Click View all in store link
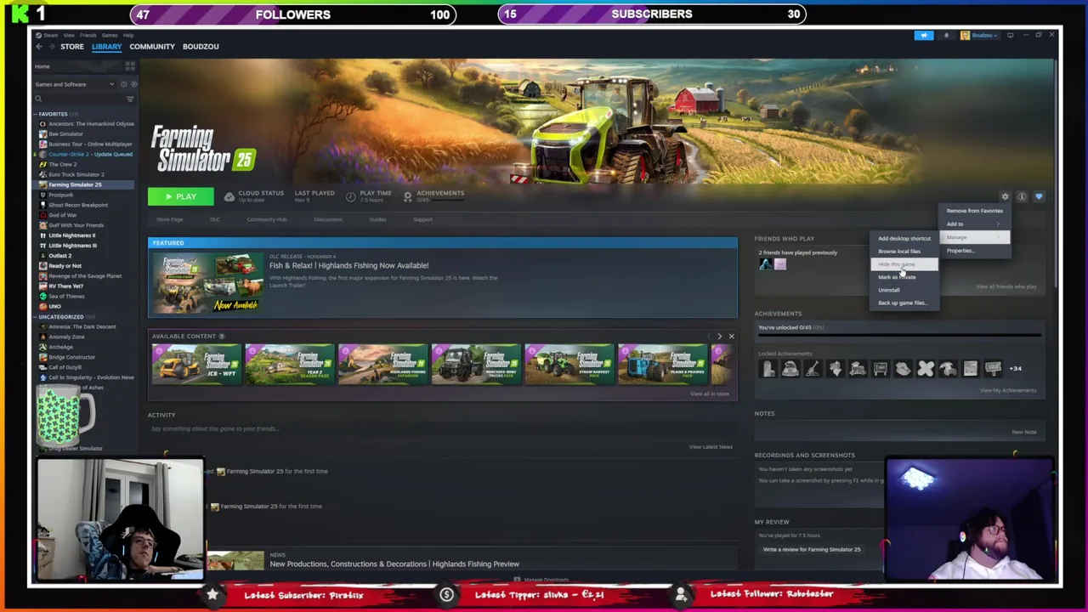 (710, 394)
